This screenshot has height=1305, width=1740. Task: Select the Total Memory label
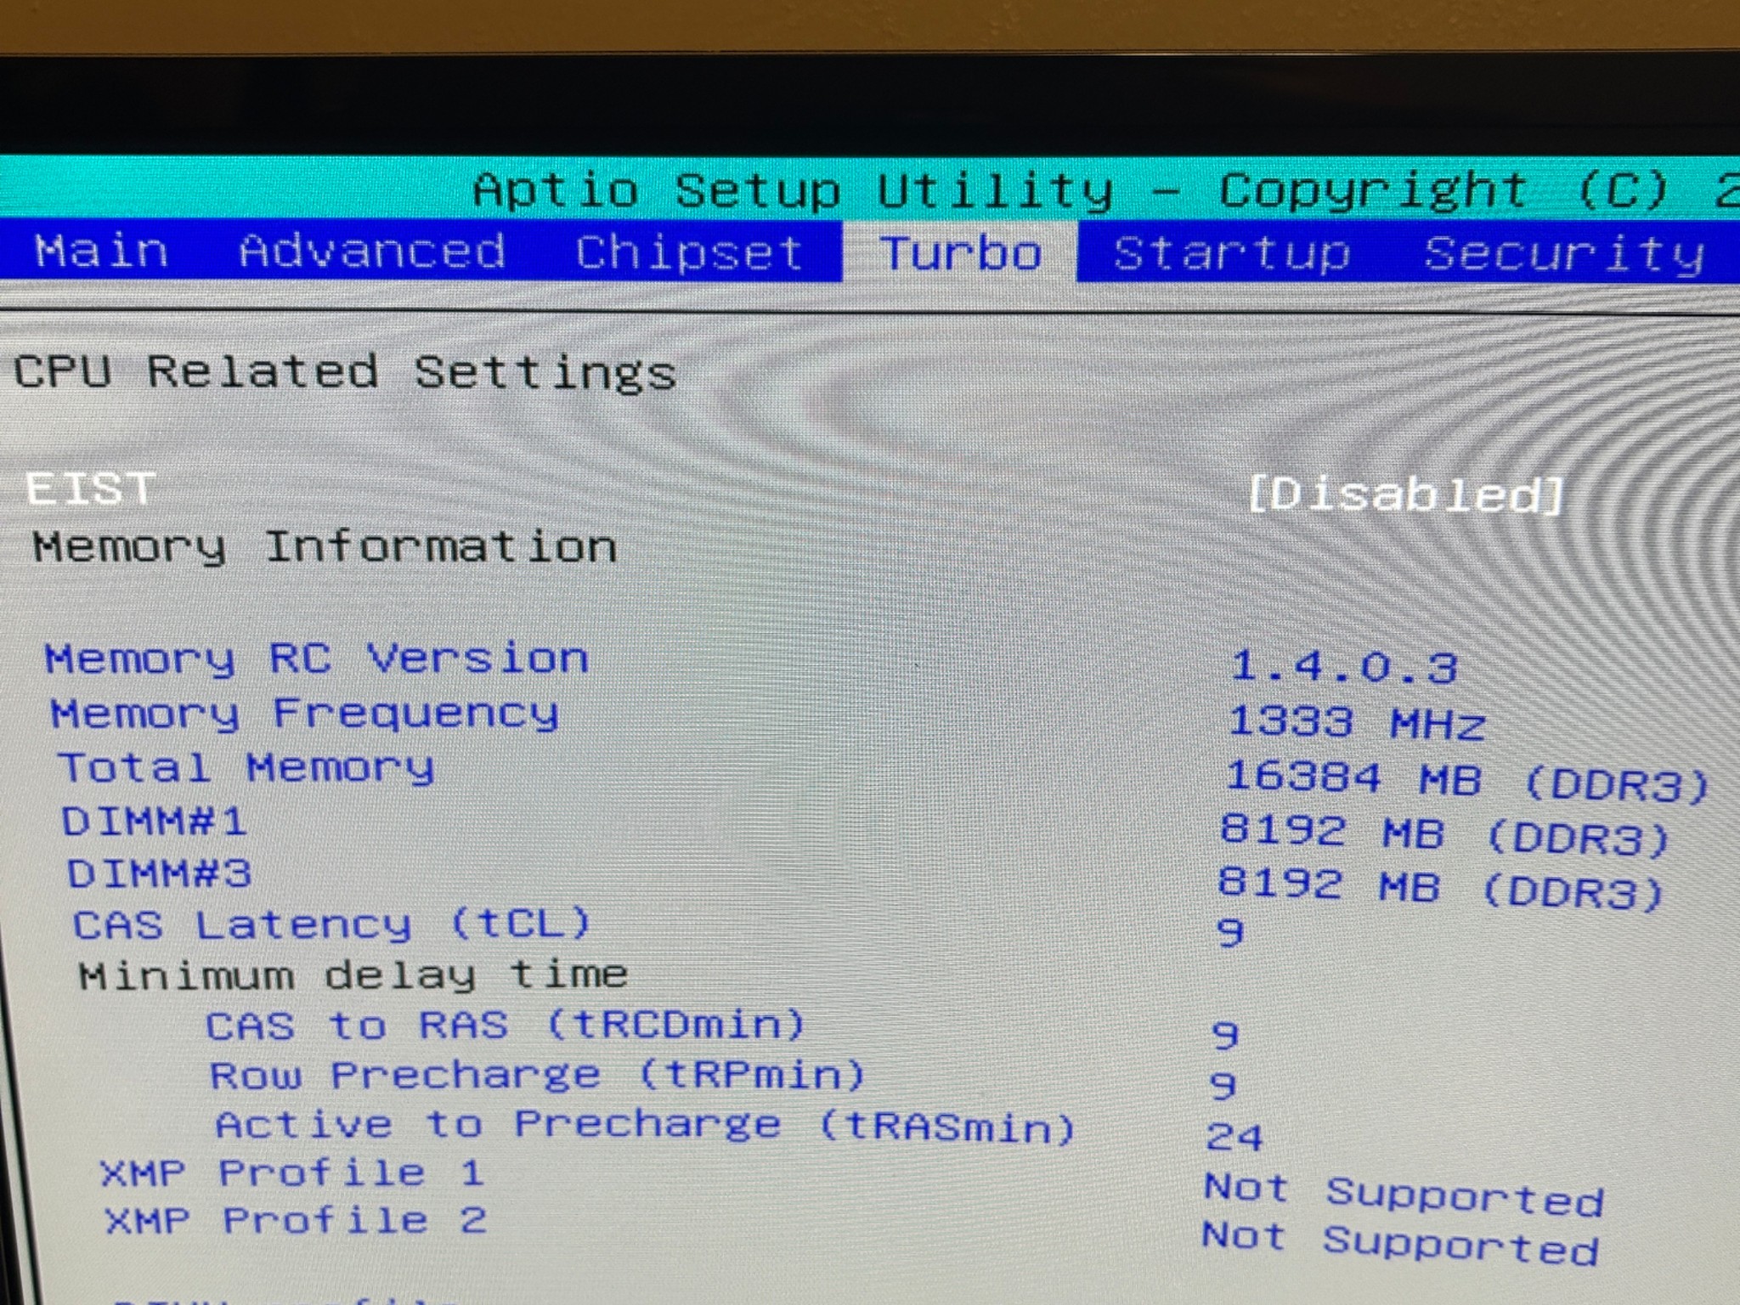246,768
